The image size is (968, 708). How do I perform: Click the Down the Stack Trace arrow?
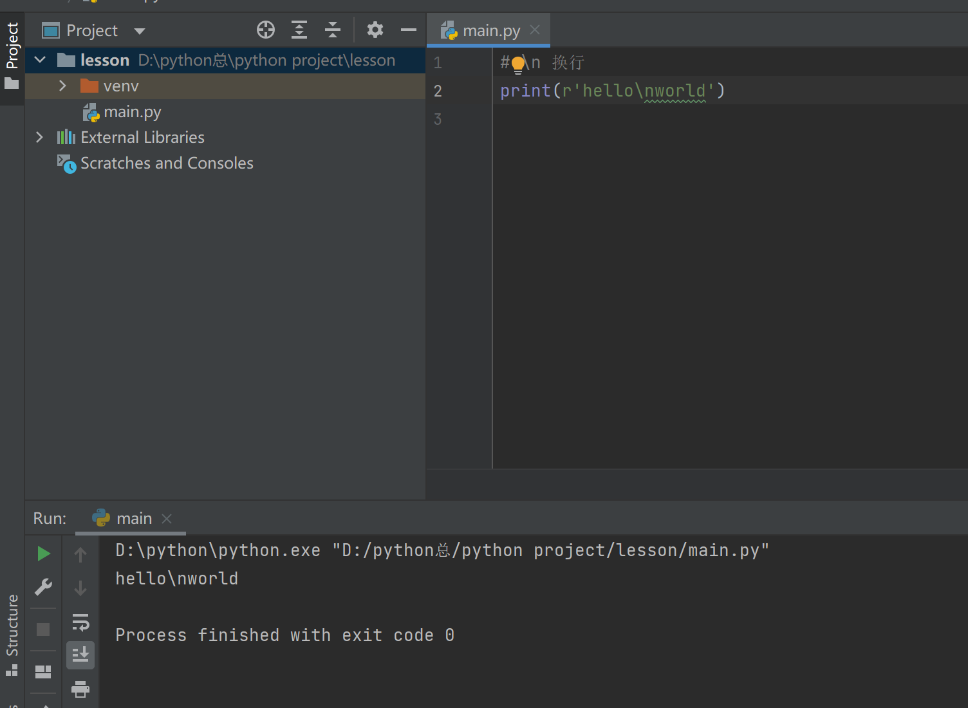[80, 588]
